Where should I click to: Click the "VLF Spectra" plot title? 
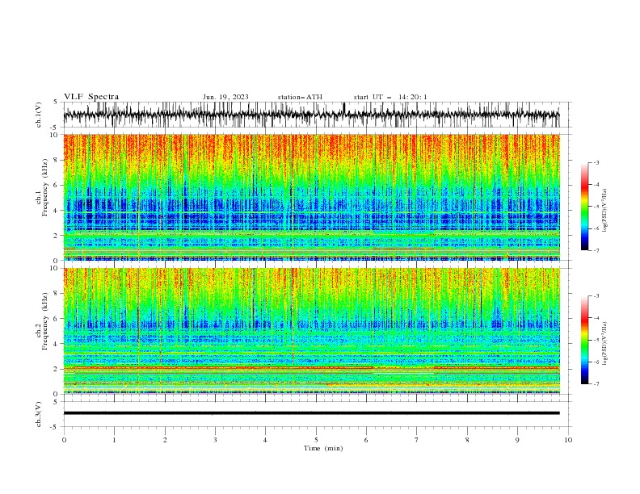coord(91,97)
